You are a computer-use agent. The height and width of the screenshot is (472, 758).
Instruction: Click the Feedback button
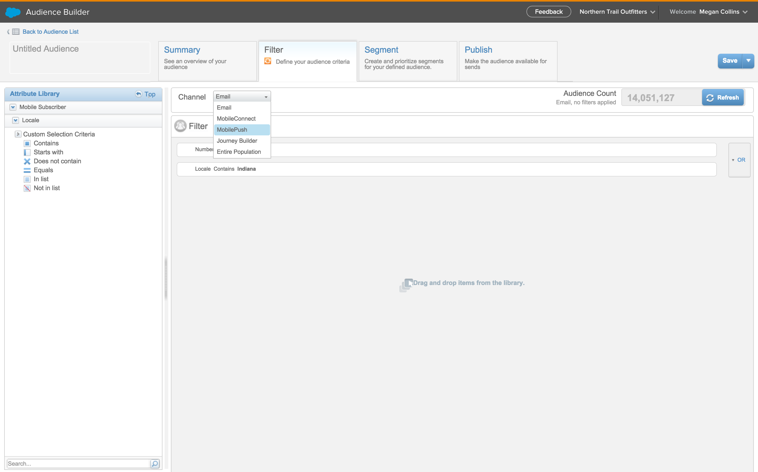548,12
